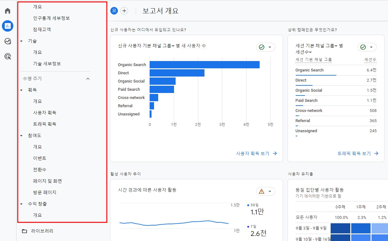Viewport: 388px width, 241px height.
Task: Select the Home icon in the left navigation
Action: pos(7,10)
